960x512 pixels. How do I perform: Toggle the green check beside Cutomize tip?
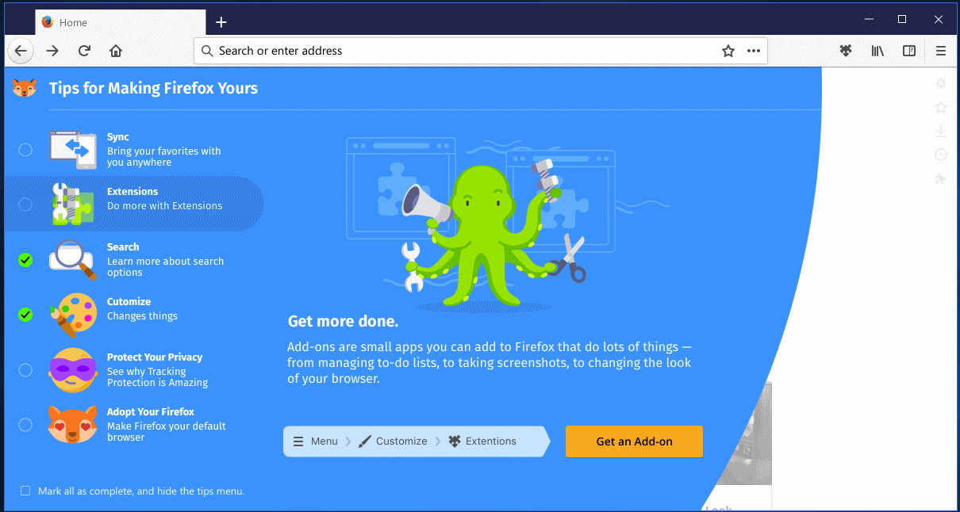pyautogui.click(x=25, y=315)
